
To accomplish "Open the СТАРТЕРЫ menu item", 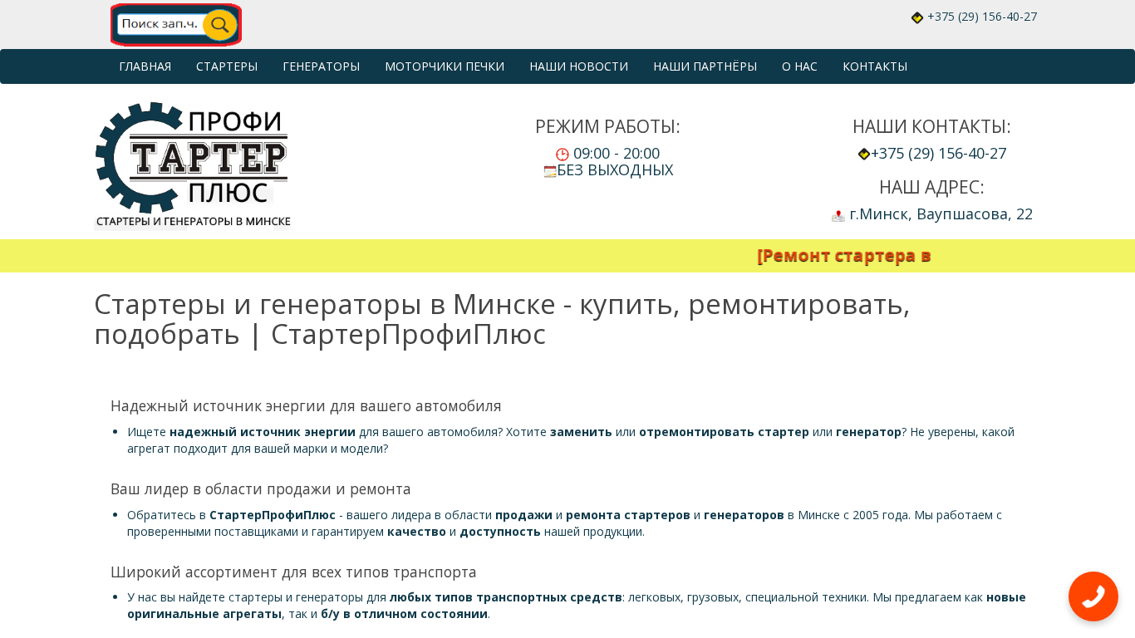I will pos(227,66).
